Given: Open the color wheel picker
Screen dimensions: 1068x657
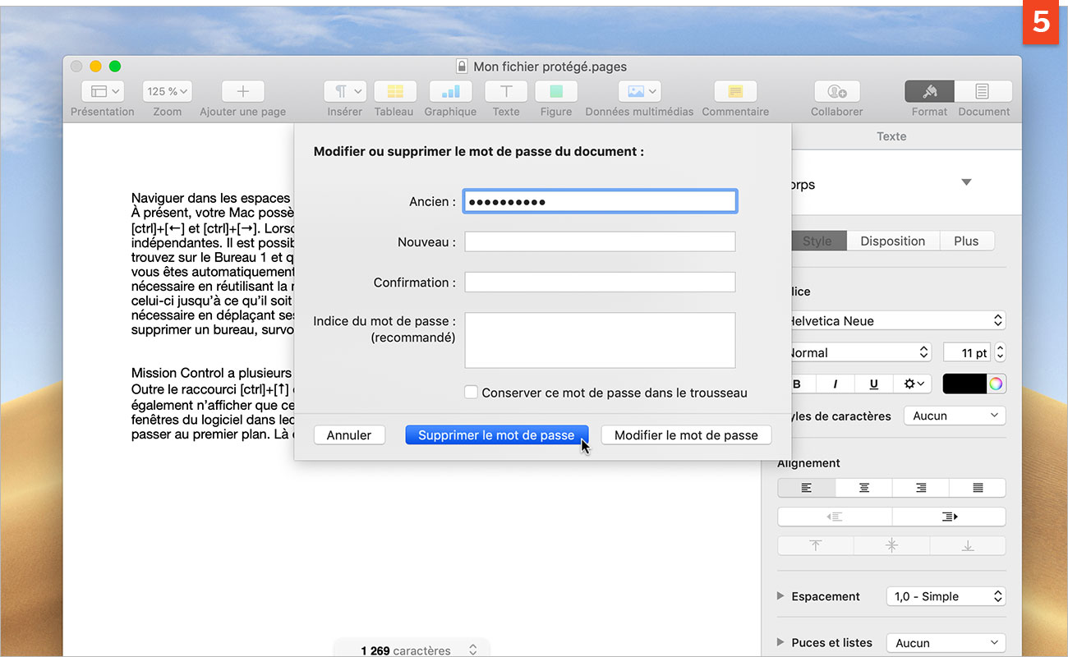Looking at the screenshot, I should click(x=996, y=384).
